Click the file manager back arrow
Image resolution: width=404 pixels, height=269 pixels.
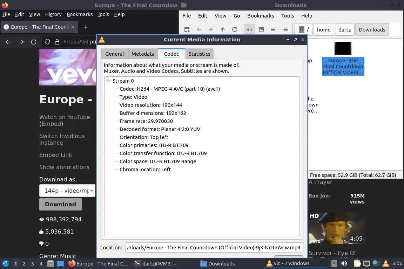[x=199, y=29]
